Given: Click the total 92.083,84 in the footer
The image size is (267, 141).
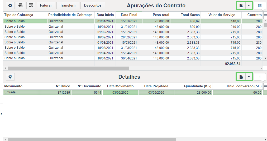Looking at the screenshot, I should (x=233, y=64).
